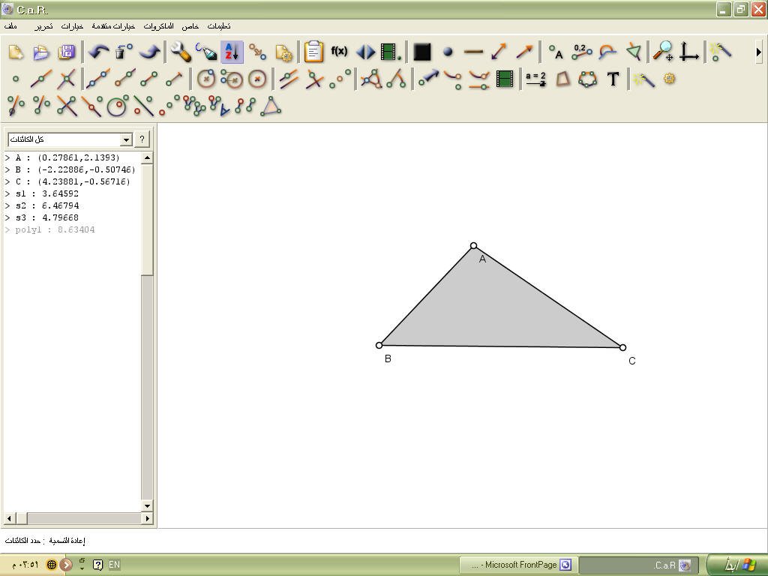Select the wrench edit object tool
Viewport: 768px width, 576px height.
[181, 52]
